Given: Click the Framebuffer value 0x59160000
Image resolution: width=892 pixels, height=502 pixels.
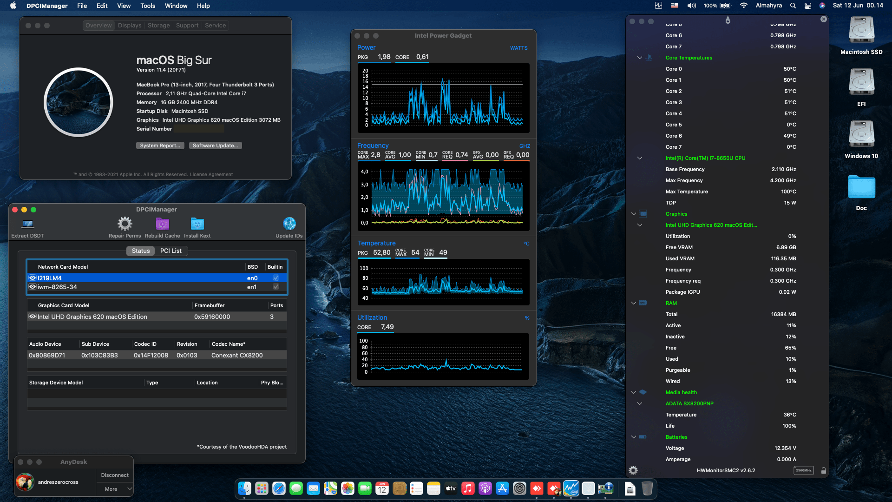Looking at the screenshot, I should (x=212, y=317).
